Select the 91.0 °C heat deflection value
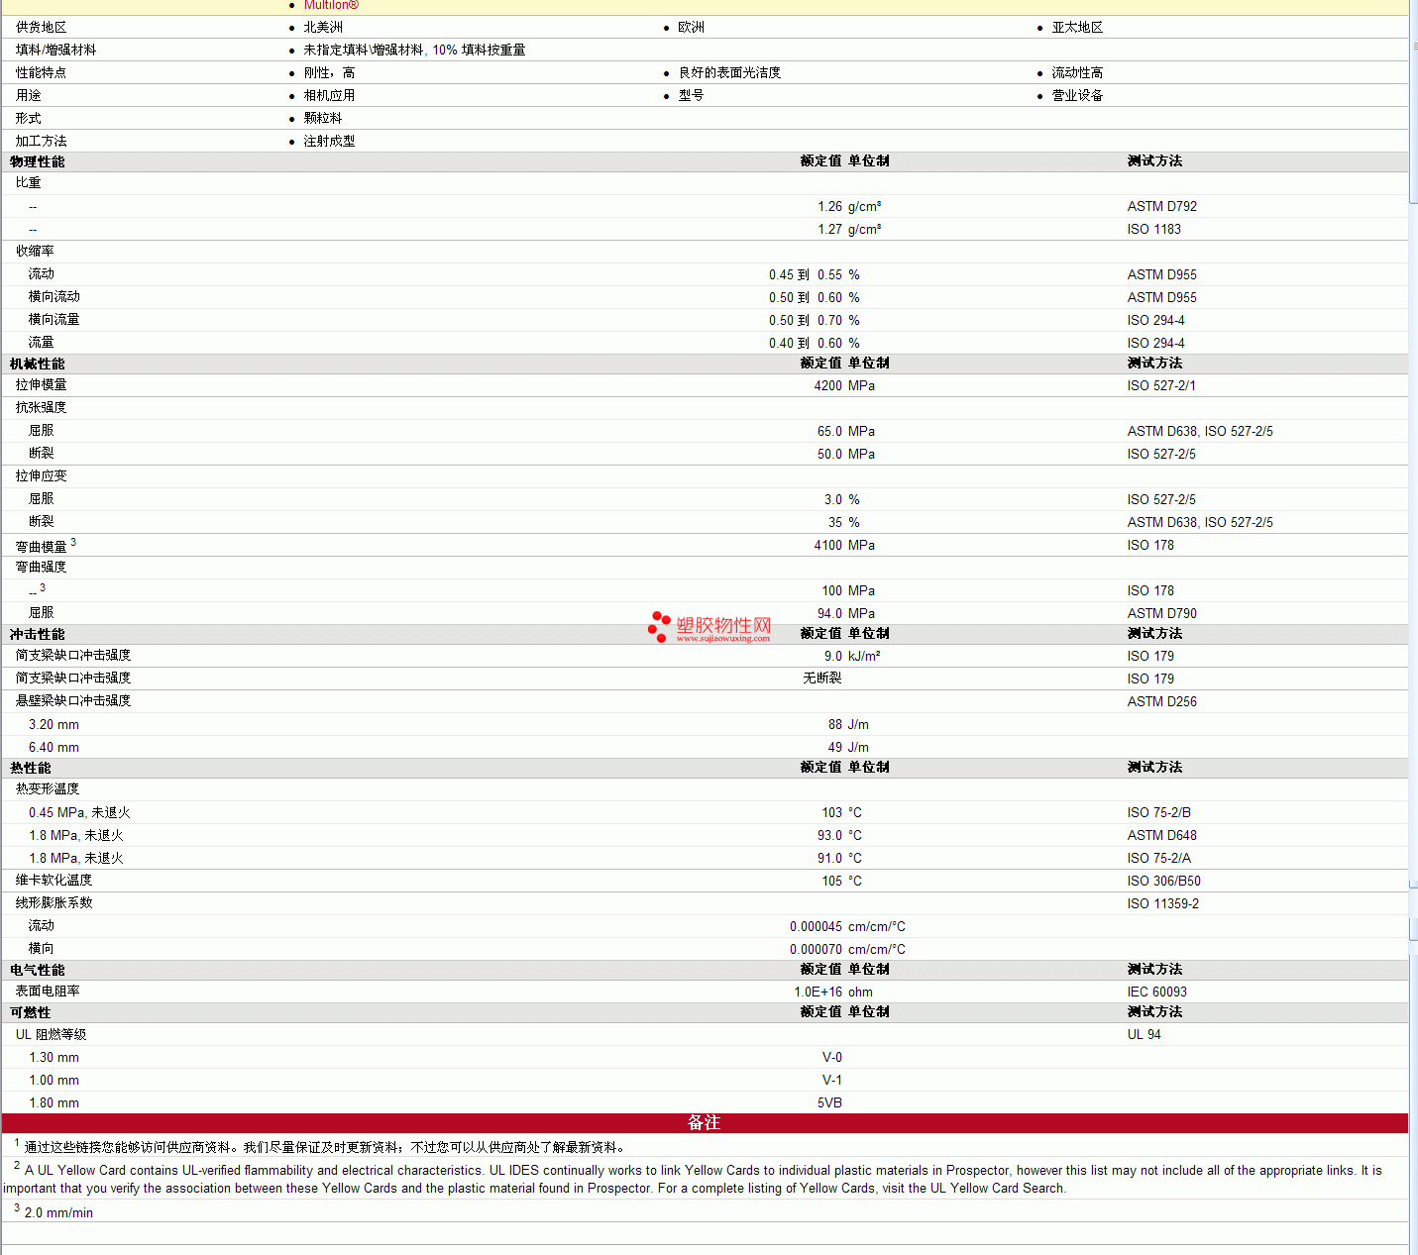The width and height of the screenshot is (1418, 1255). [839, 859]
